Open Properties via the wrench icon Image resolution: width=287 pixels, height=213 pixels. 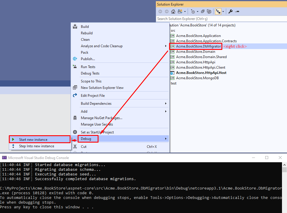point(231,11)
